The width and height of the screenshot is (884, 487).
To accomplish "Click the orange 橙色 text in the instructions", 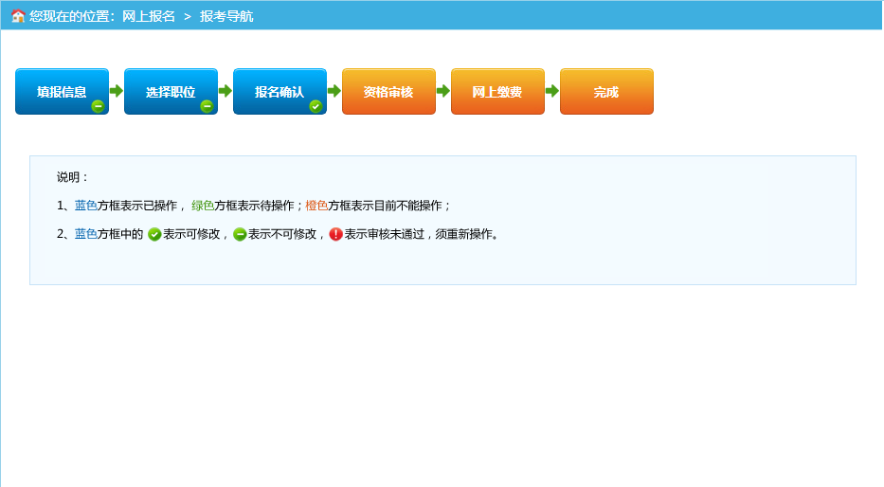I will click(x=316, y=206).
